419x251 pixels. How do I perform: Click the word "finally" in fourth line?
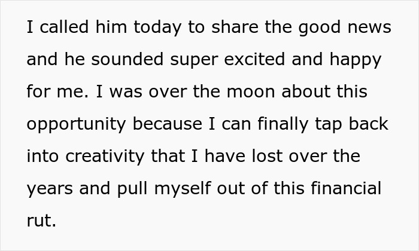283,125
